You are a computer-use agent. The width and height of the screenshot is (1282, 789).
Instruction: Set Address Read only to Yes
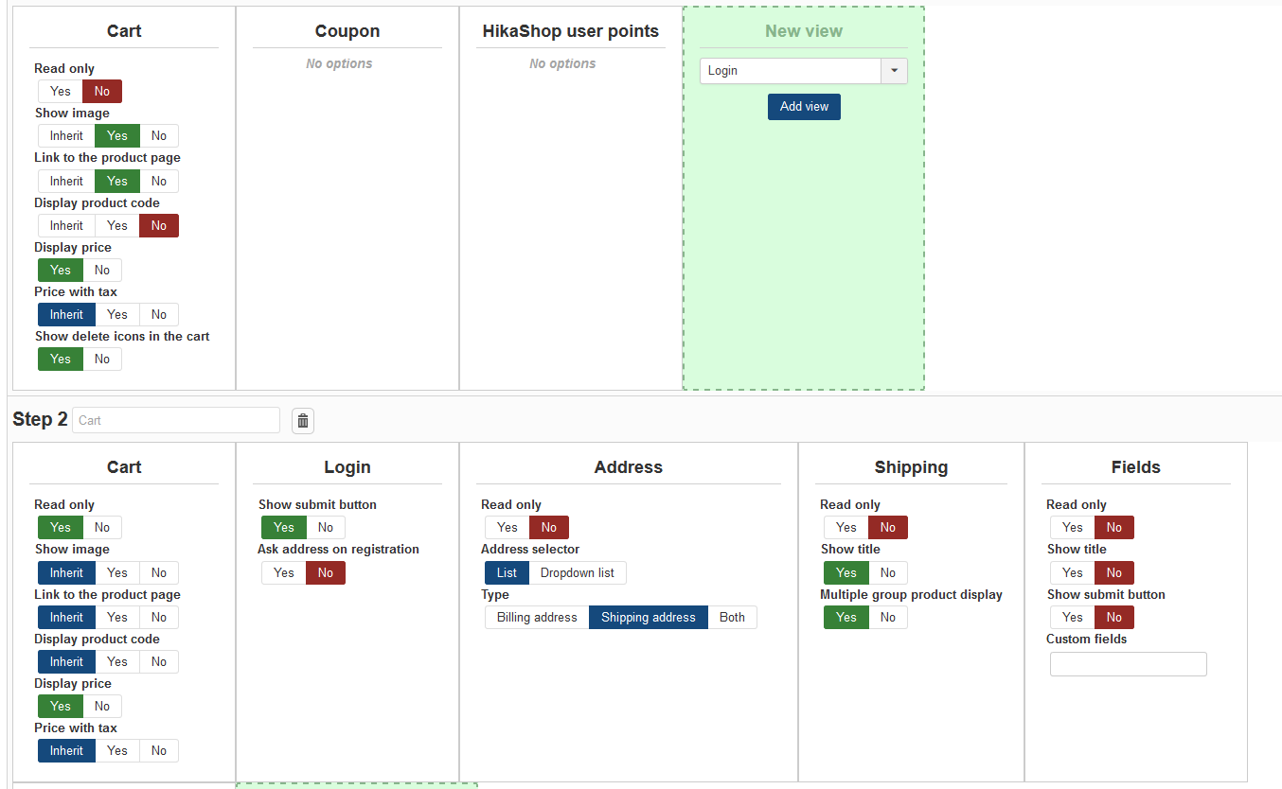click(x=507, y=528)
